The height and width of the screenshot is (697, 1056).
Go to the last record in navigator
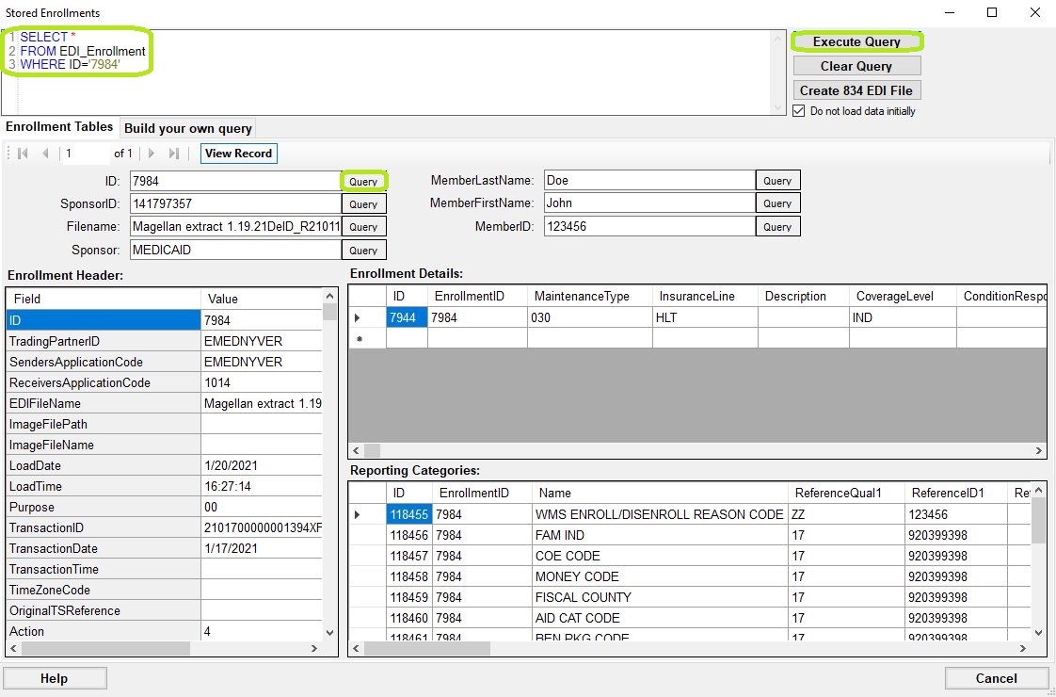tap(174, 153)
